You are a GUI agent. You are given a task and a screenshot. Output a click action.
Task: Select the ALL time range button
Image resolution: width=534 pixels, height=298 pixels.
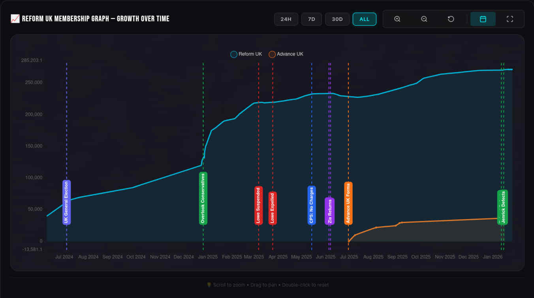tap(364, 19)
